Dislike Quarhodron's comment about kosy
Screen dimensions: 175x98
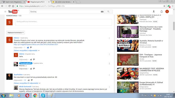point(32,80)
